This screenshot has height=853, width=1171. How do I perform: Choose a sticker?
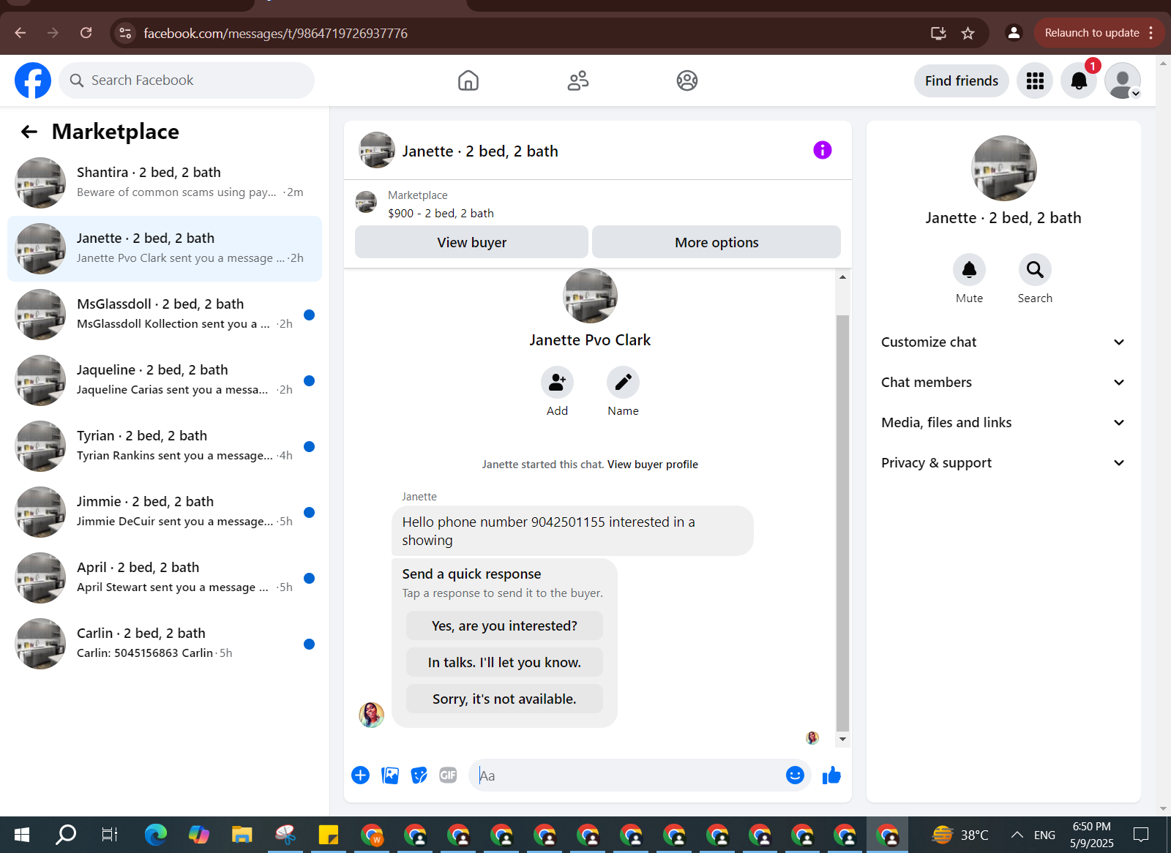[419, 775]
